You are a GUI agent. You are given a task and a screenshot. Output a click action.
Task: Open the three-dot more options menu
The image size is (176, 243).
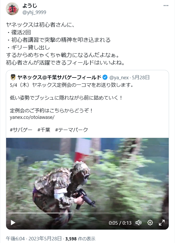166,6
